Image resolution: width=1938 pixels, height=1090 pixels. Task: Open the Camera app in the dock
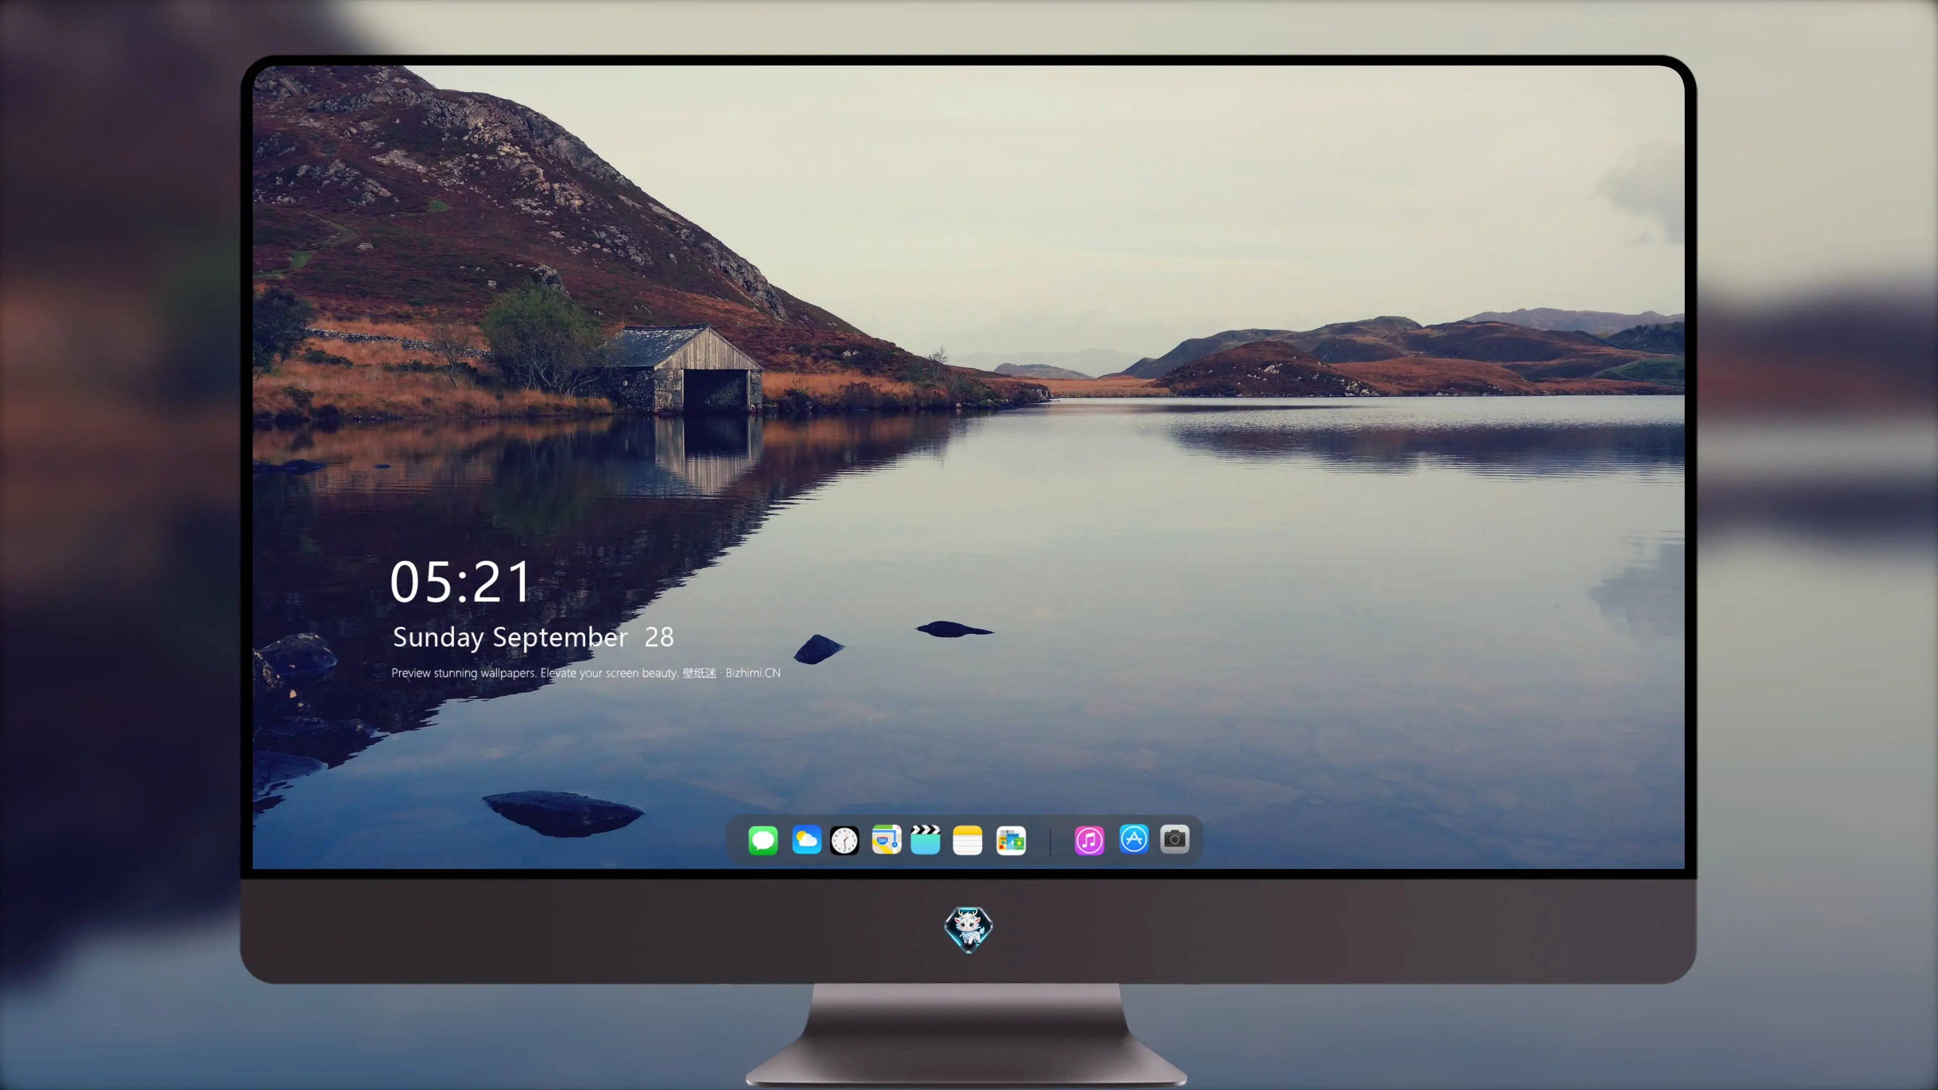1174,839
